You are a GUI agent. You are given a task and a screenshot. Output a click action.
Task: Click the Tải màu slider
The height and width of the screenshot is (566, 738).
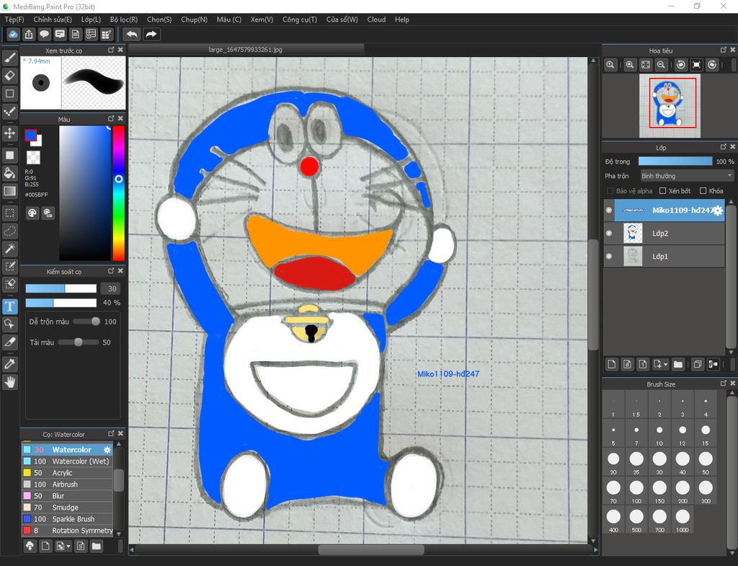pyautogui.click(x=79, y=342)
